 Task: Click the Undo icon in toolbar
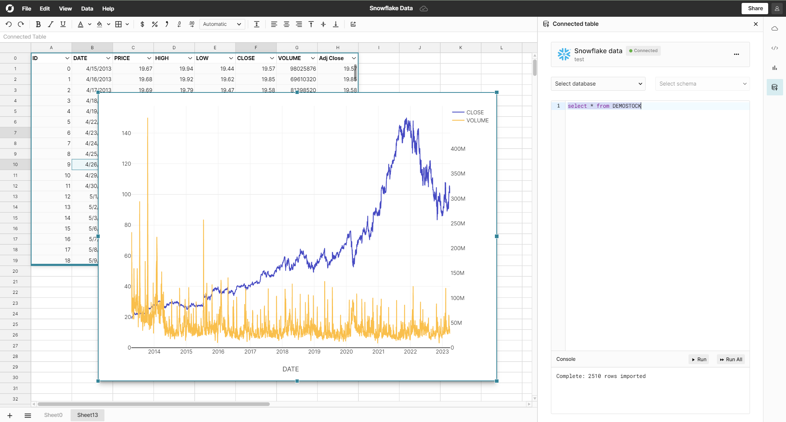[9, 24]
